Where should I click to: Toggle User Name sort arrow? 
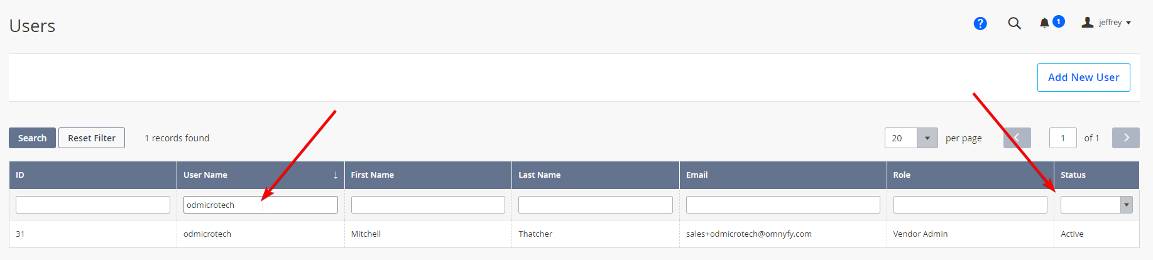click(x=336, y=175)
